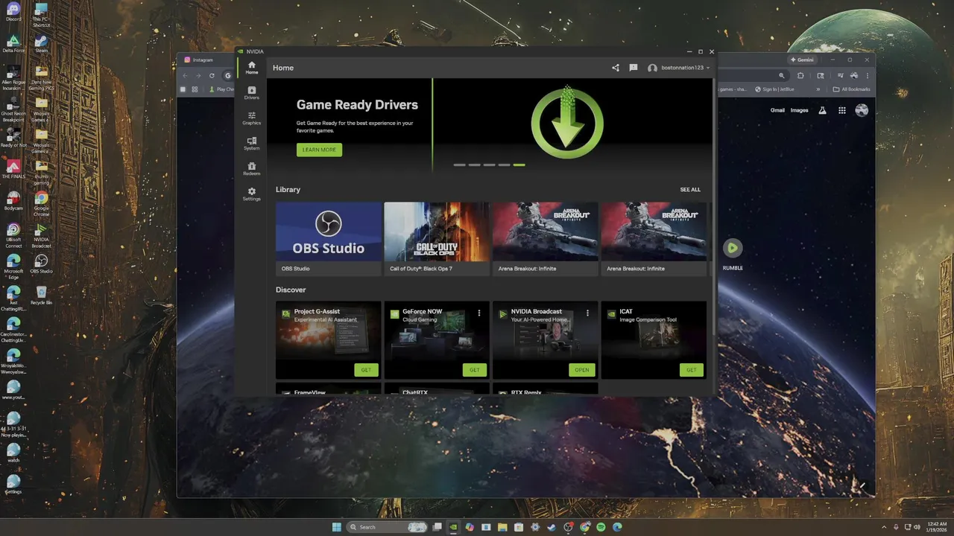Open NVIDIA Broadcast card three-dot menu
Viewport: 954px width, 536px height.
(587, 313)
